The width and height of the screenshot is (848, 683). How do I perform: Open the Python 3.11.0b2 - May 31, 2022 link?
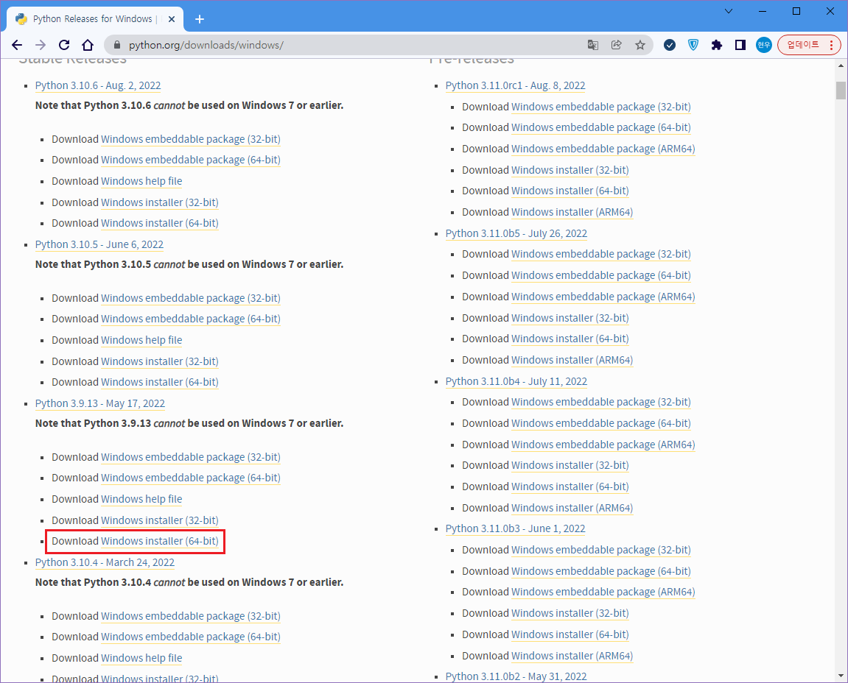[x=516, y=676]
